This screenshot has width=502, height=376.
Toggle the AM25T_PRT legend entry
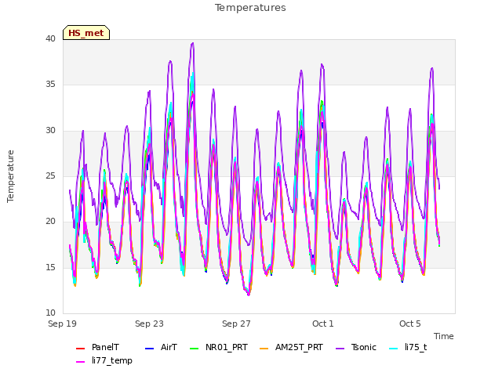(x=291, y=347)
